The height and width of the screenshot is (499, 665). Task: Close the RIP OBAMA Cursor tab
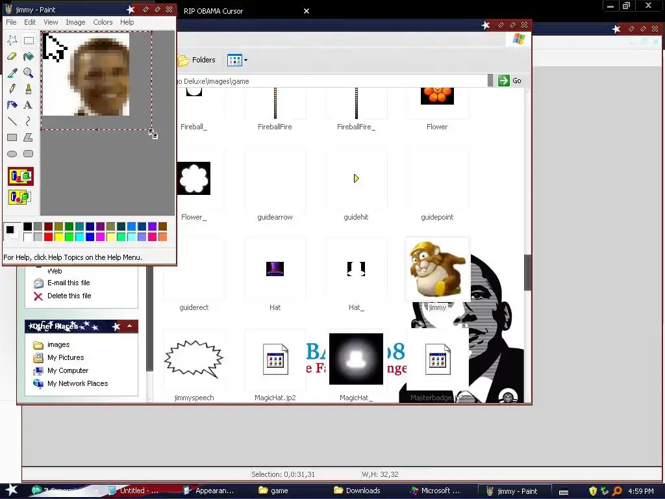tap(307, 11)
